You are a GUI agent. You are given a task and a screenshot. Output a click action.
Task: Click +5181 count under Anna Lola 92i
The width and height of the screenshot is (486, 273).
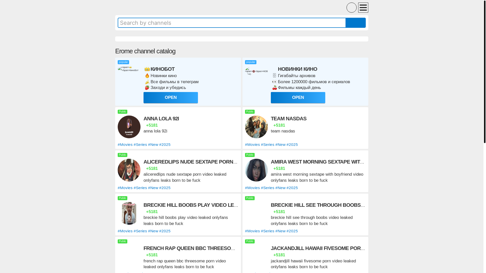tap(152, 125)
